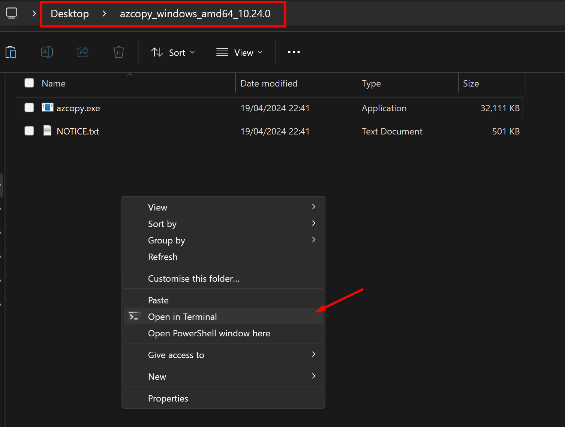565x427 pixels.
Task: Click Desktop in the address breadcrumb
Action: pyautogui.click(x=70, y=14)
